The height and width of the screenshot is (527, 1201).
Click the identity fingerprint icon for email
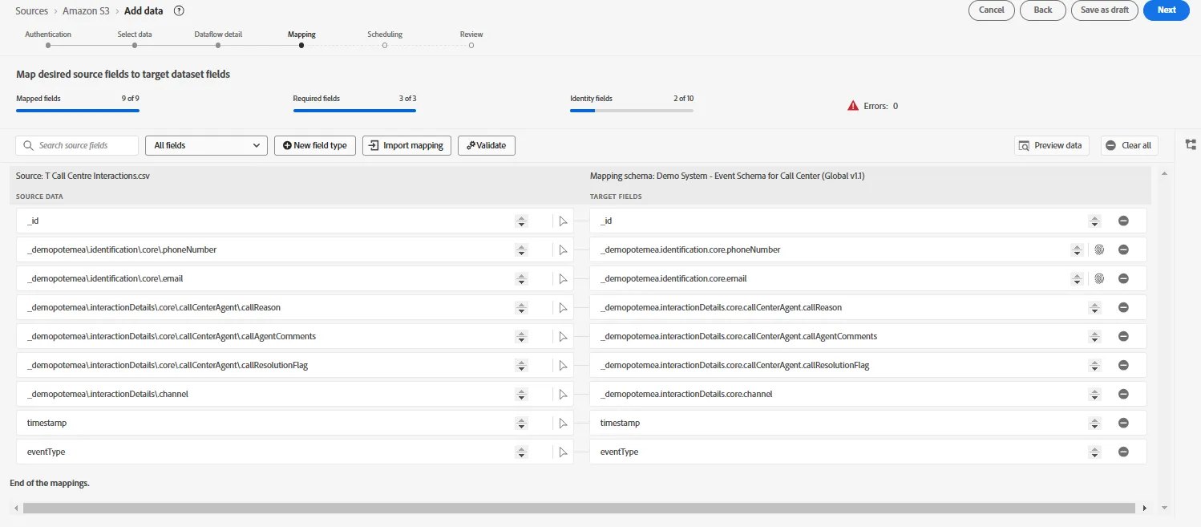pos(1099,278)
